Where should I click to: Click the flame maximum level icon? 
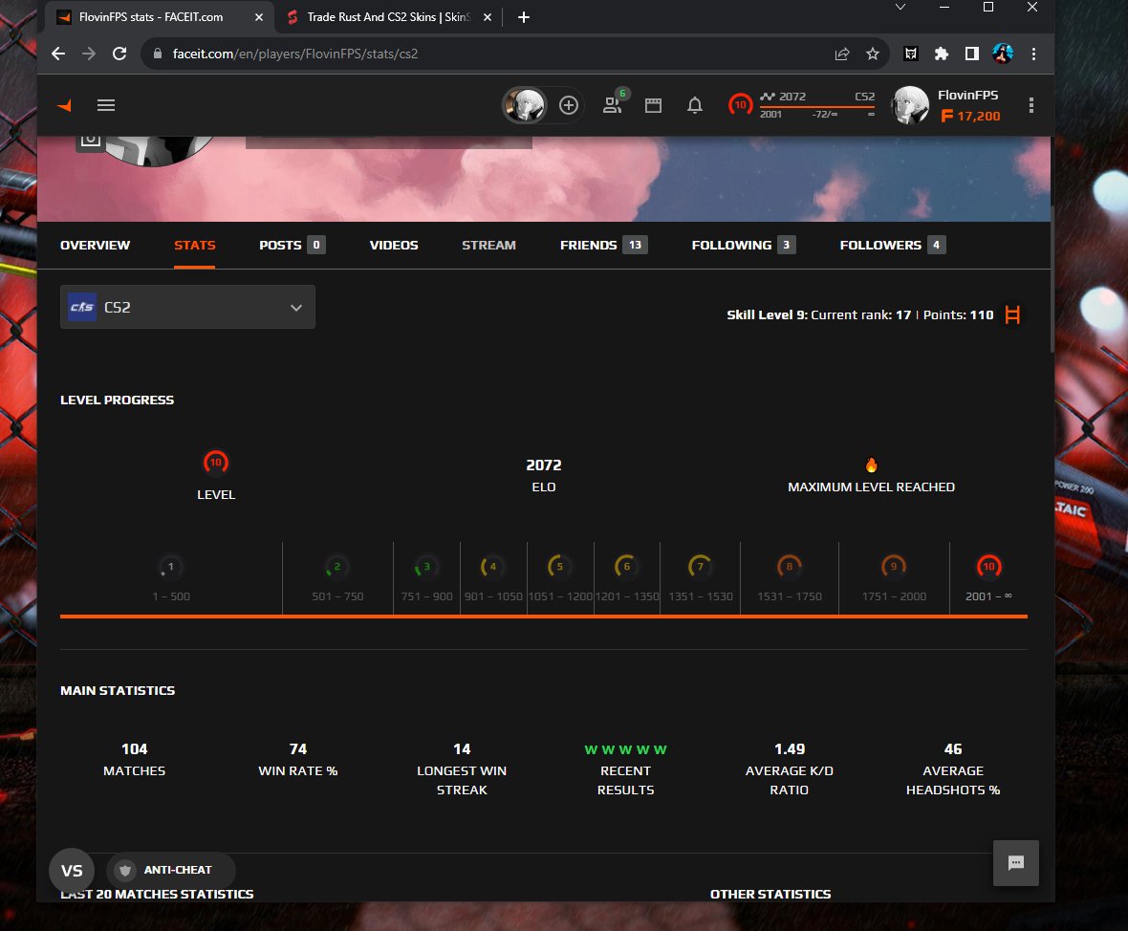[x=871, y=465]
